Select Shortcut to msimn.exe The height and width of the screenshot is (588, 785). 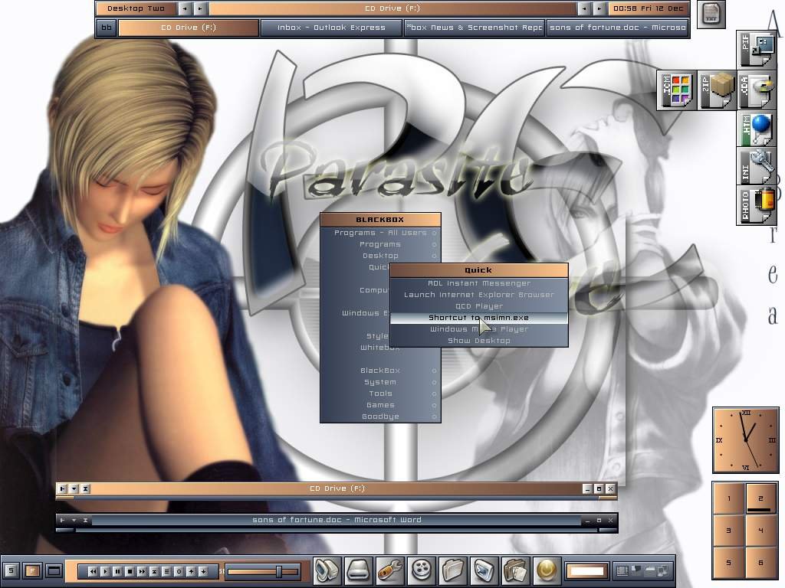[478, 318]
